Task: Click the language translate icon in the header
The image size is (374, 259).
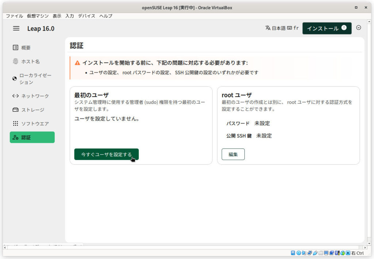Action: (268, 28)
